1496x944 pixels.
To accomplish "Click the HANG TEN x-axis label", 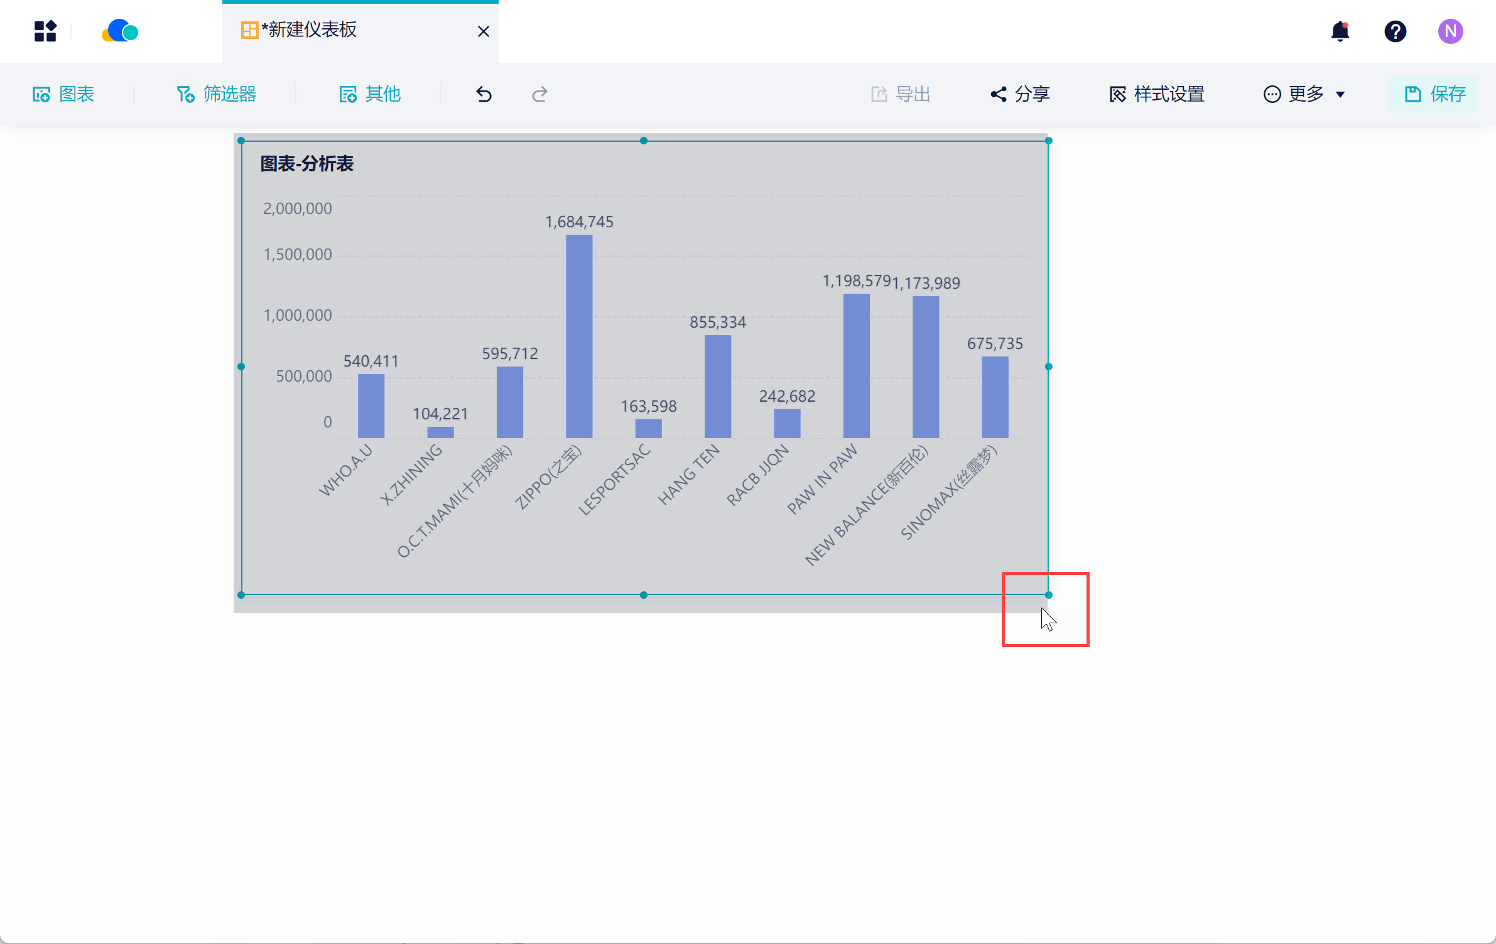I will (688, 475).
